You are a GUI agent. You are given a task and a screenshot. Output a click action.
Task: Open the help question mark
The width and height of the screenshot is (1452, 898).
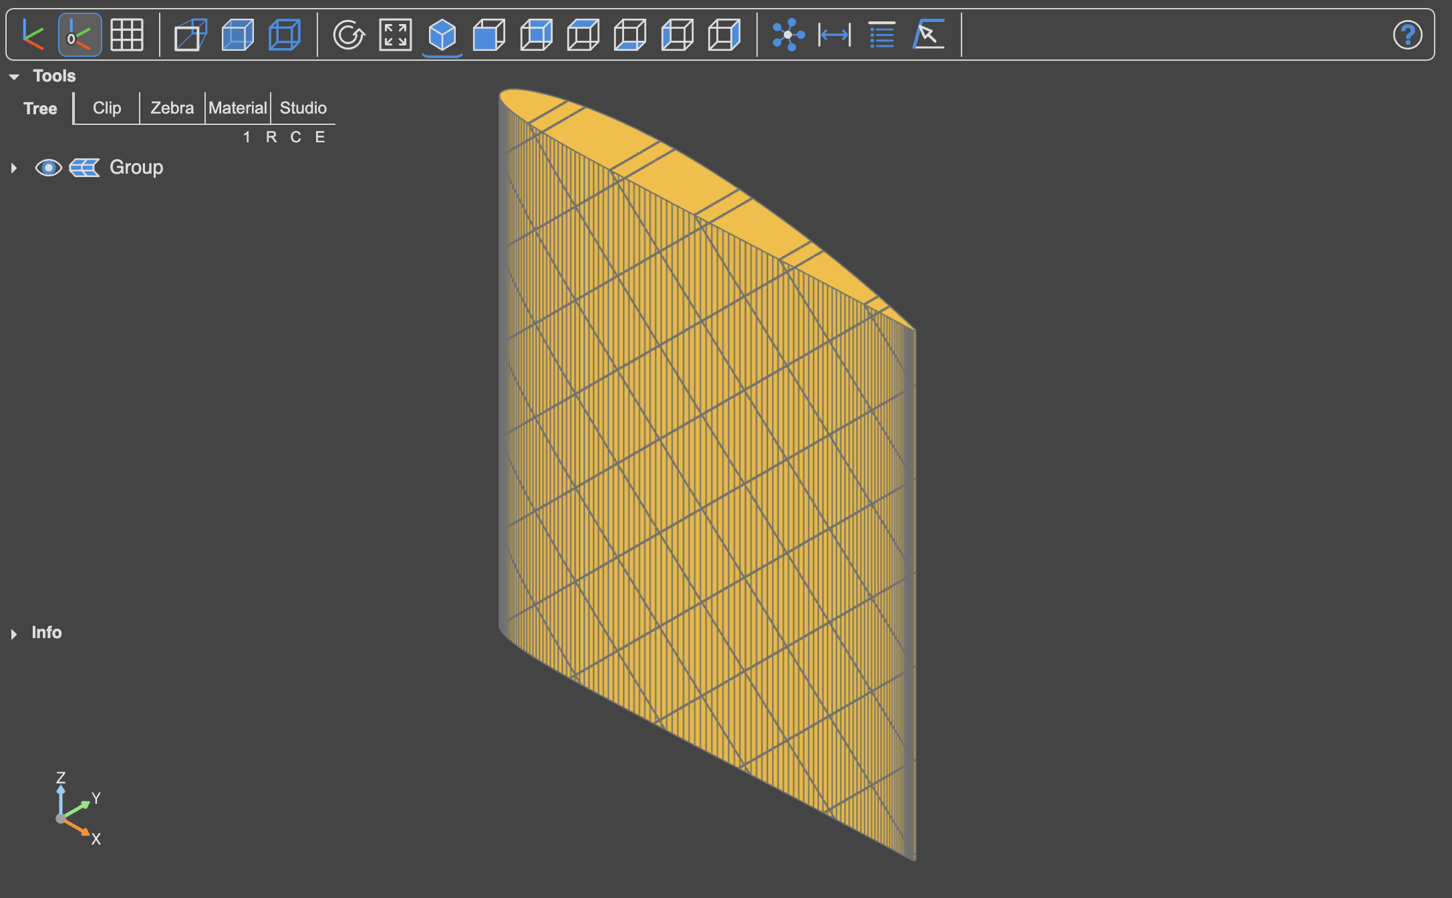(x=1407, y=35)
